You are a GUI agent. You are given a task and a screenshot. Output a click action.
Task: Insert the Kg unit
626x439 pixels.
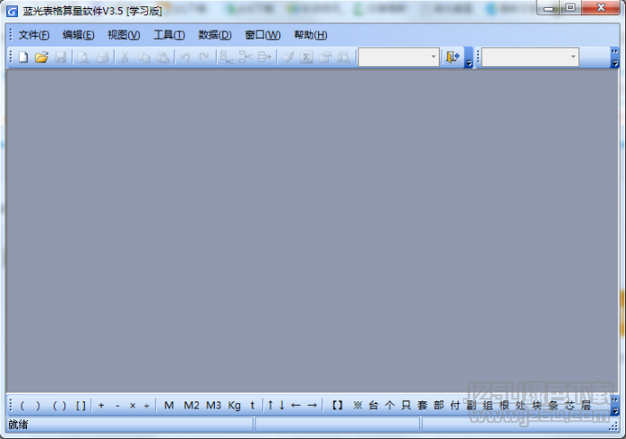(235, 406)
